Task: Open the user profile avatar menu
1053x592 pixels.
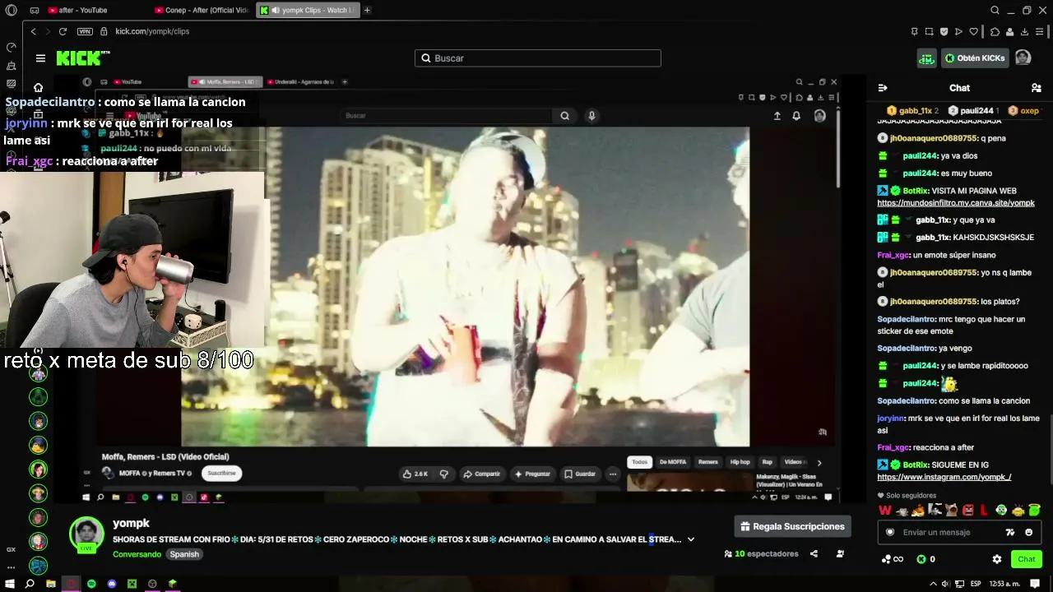Action: click(x=1023, y=58)
